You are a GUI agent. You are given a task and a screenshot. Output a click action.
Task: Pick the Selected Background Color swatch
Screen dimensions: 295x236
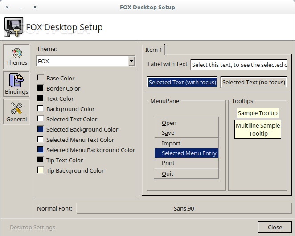(x=40, y=129)
